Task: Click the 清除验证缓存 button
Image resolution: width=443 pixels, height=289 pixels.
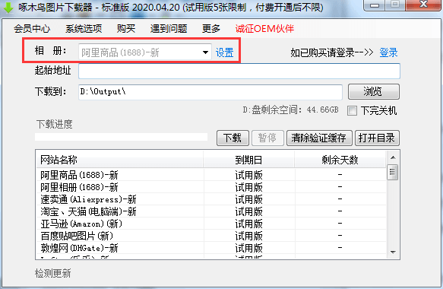Action: 319,138
